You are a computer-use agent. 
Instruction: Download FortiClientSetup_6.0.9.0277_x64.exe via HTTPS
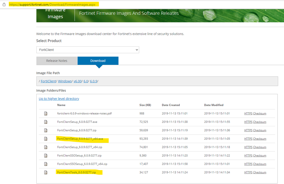click(248, 139)
